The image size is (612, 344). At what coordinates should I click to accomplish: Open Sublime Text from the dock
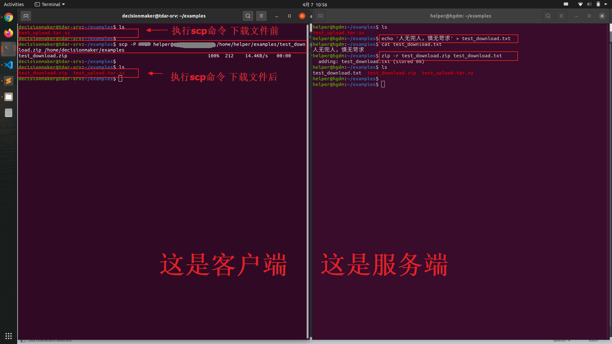pos(9,81)
